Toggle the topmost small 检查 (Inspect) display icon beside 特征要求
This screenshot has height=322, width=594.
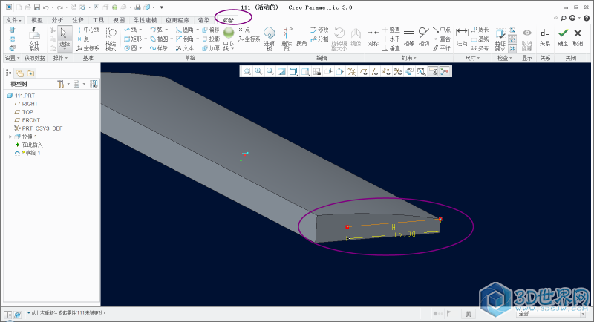coord(512,30)
